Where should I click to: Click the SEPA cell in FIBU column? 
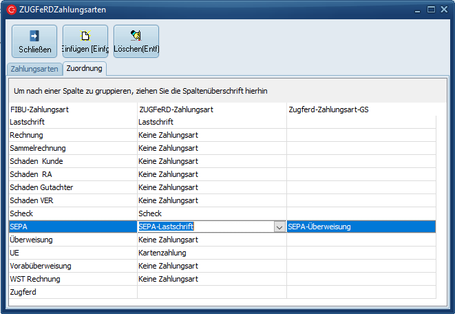pos(73,227)
